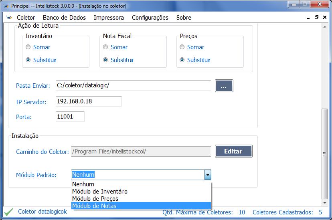Click the app icon in the title bar

(6, 6)
